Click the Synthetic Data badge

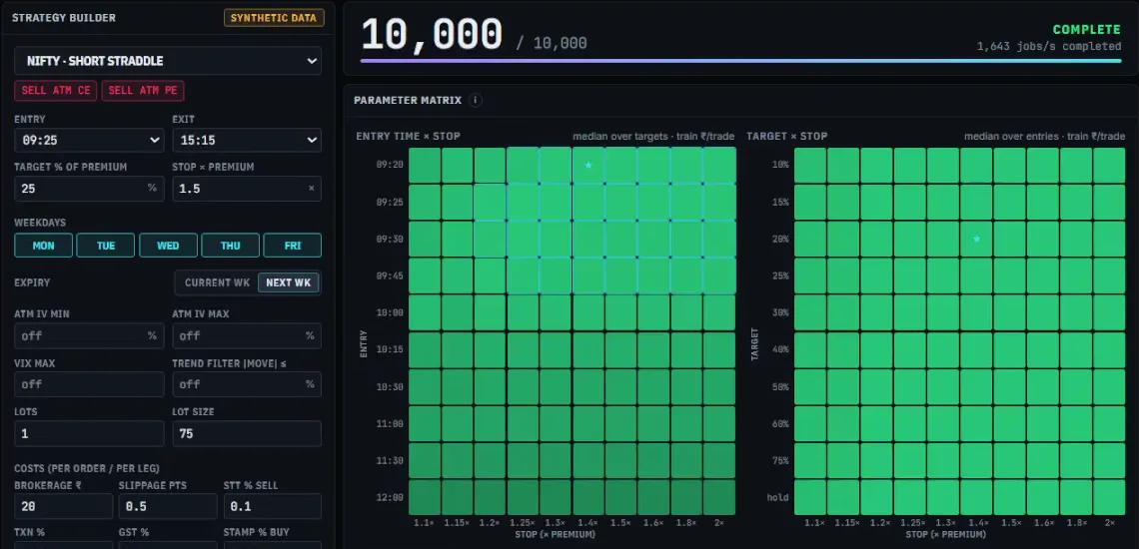274,17
